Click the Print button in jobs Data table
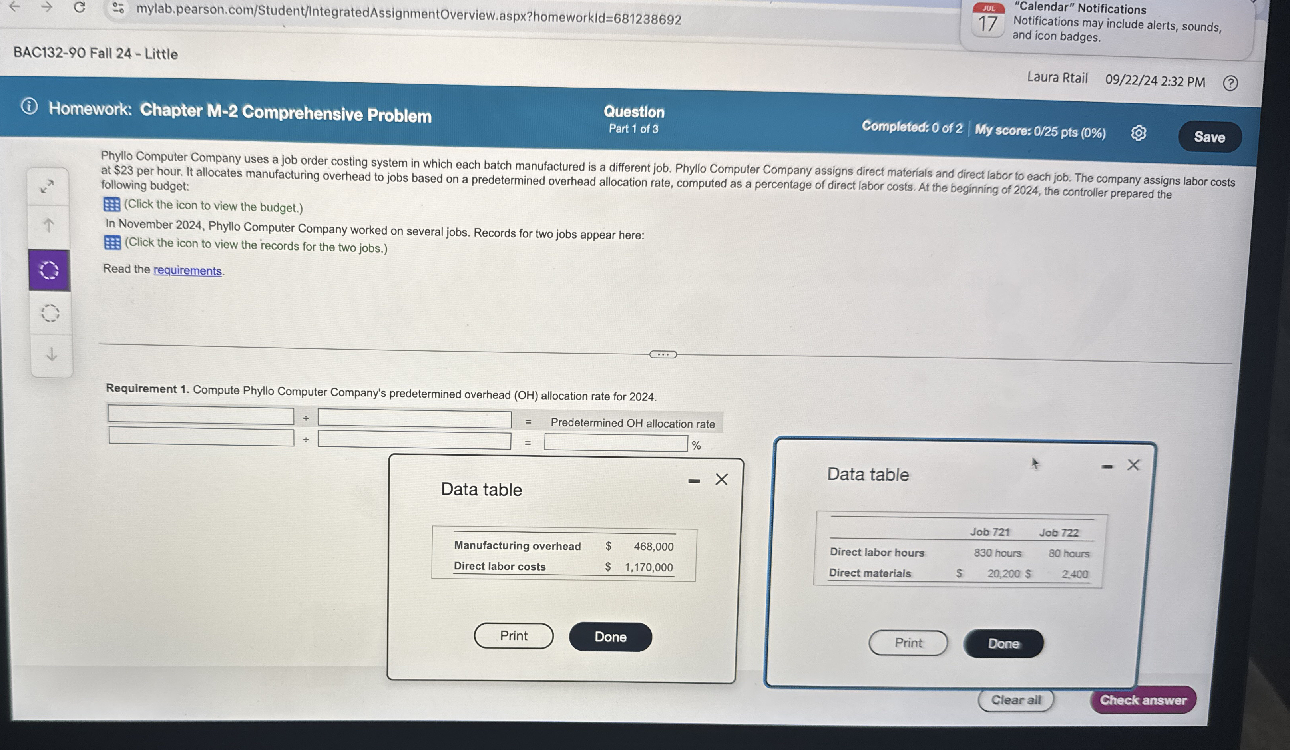Image resolution: width=1290 pixels, height=750 pixels. click(x=907, y=643)
